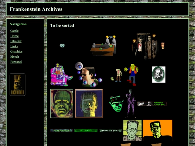
Task: Click the MONSTER HUGS banner button
Action: click(110, 130)
